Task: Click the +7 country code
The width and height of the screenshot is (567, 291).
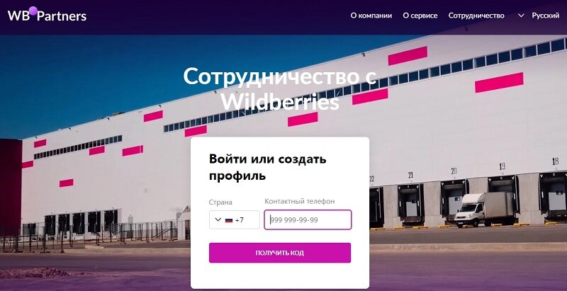Action: pos(240,219)
